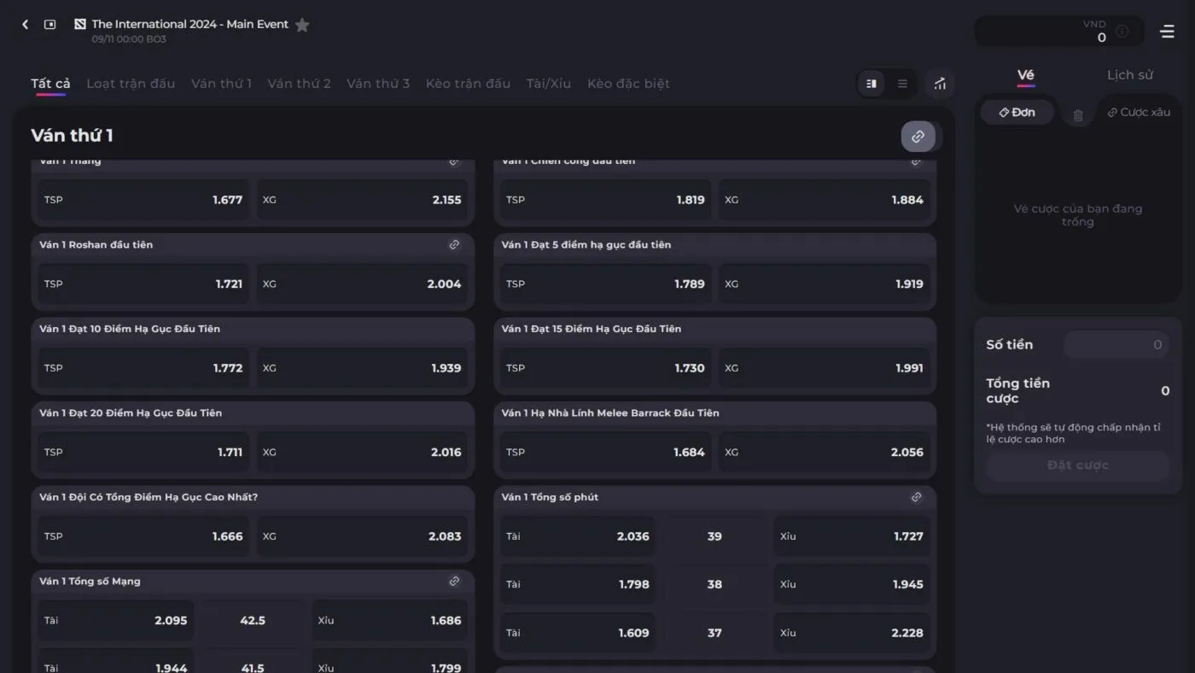The width and height of the screenshot is (1195, 673).
Task: Click the trash icon to clear the bet slip
Action: coord(1077,112)
